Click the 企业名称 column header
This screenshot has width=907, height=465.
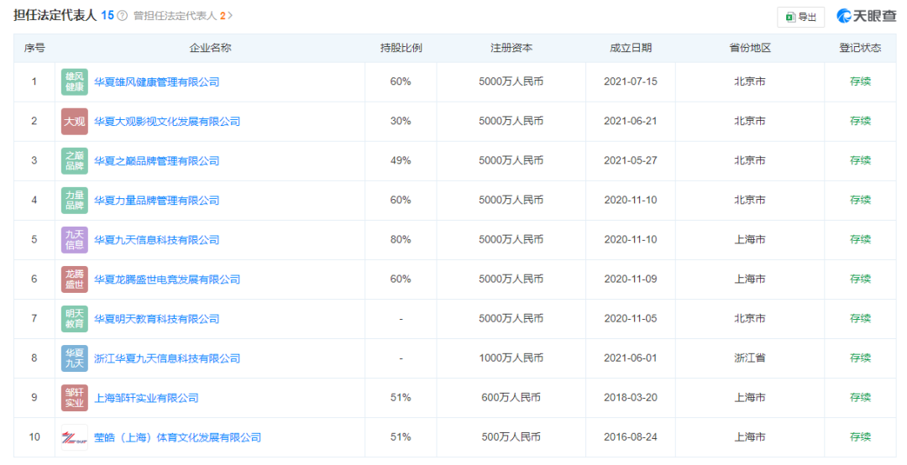(x=210, y=48)
